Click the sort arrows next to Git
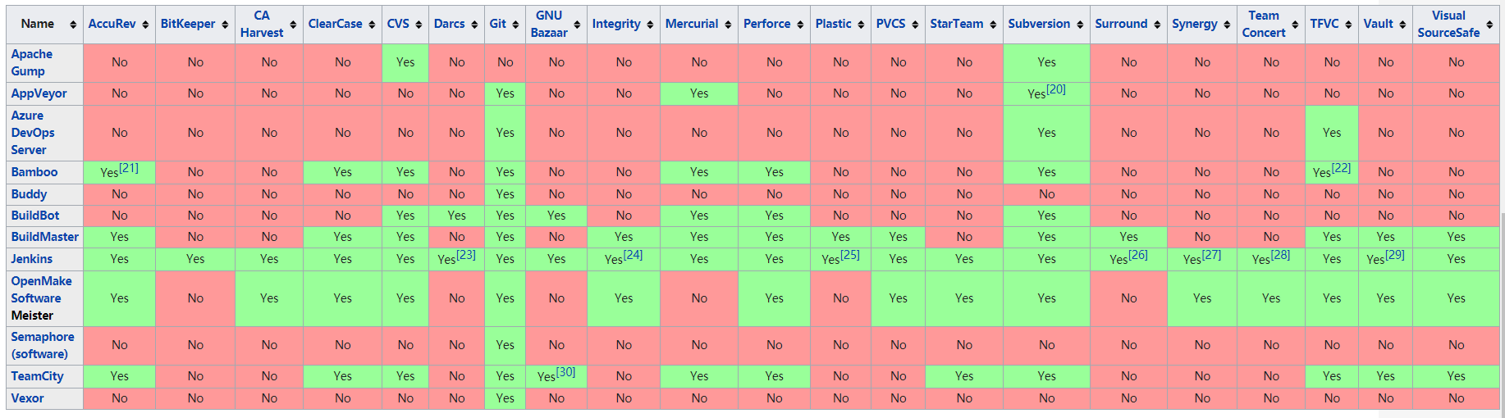 coord(515,25)
